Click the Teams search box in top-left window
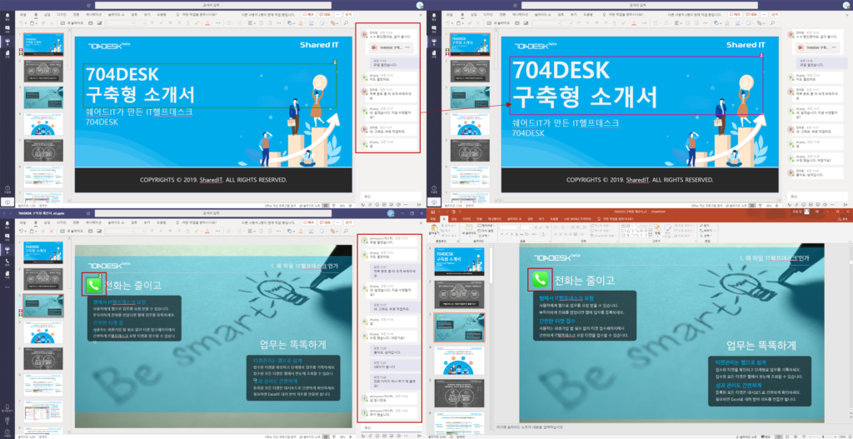The image size is (853, 439). (212, 4)
